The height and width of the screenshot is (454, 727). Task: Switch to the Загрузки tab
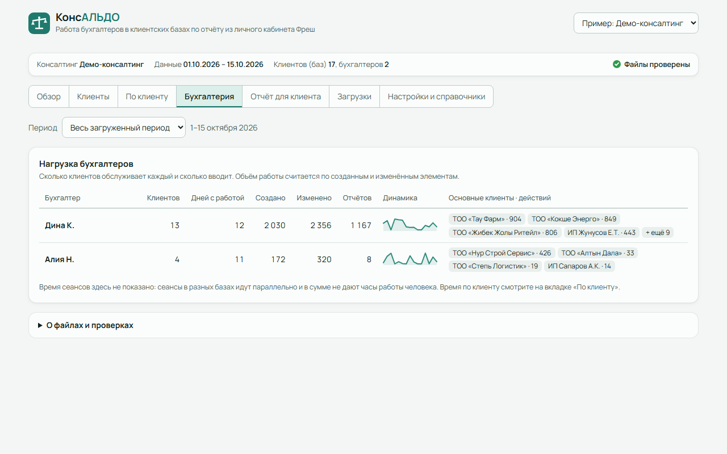354,96
